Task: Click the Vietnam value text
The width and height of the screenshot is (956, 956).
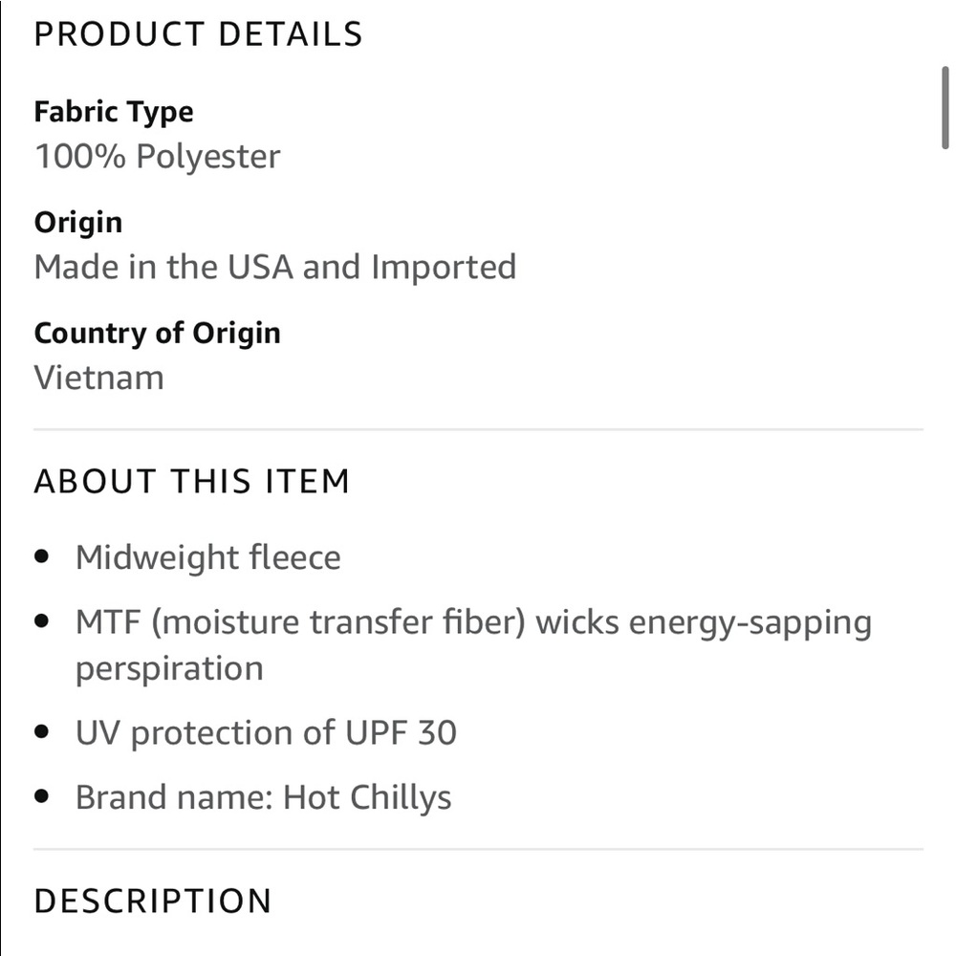Action: click(x=98, y=378)
